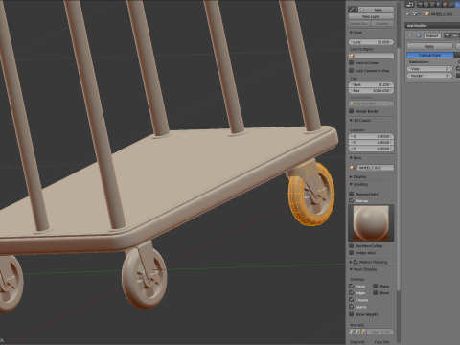
Task: Open the Add Modifier dropdown
Action: coord(432,26)
